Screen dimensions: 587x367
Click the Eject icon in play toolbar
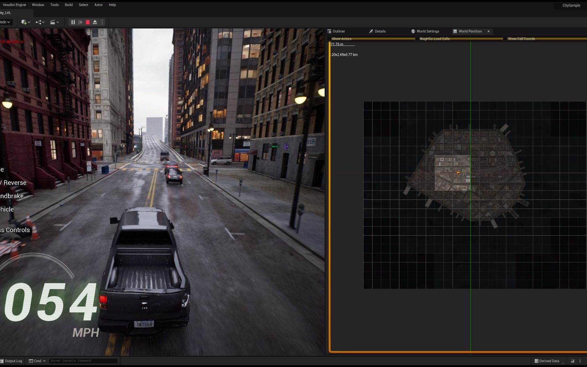(95, 22)
